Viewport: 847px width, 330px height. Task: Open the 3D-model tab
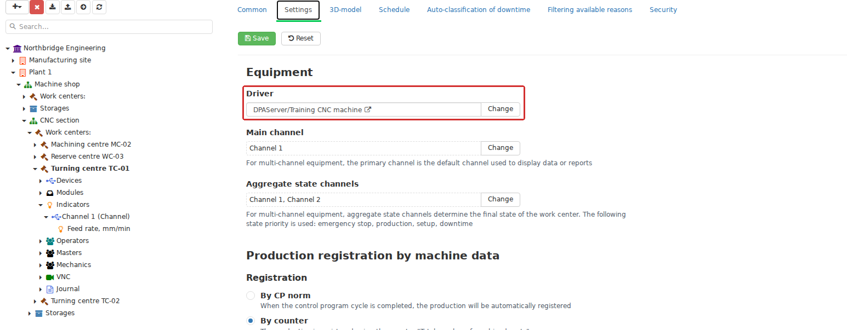click(345, 10)
